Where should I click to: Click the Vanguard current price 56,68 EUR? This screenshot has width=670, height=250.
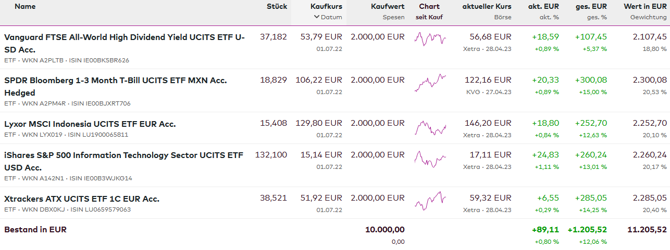[490, 37]
